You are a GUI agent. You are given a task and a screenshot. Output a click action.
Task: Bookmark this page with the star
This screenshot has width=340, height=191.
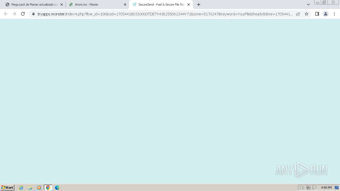(307, 14)
